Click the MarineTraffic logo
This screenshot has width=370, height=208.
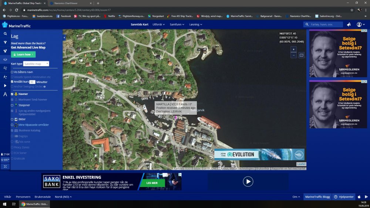pos(16,25)
